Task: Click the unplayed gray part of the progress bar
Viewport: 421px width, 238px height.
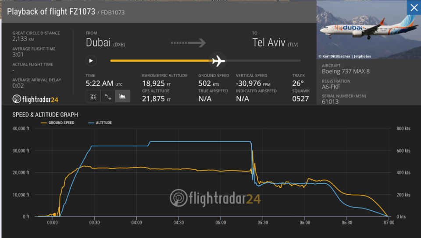Action: [x=263, y=61]
